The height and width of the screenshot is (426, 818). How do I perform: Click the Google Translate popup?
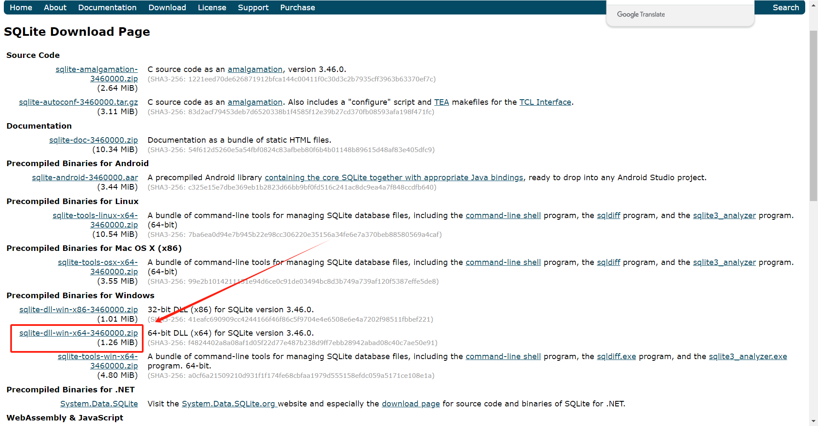pos(641,14)
